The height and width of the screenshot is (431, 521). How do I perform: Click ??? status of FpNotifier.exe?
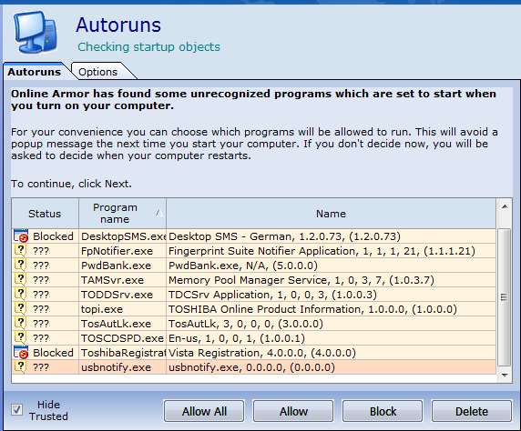41,251
